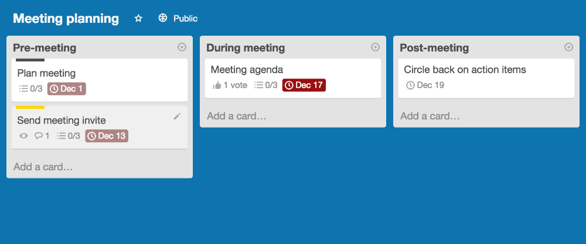
Task: Open the Post-meeting list menu arrow
Action: coord(568,47)
